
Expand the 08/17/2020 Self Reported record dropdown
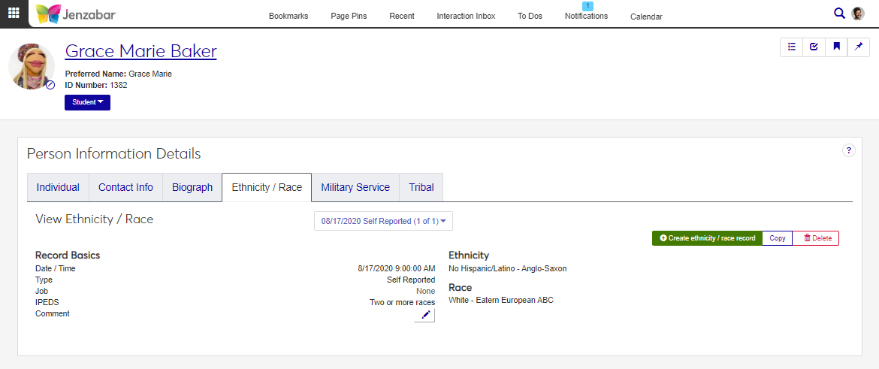click(x=383, y=221)
